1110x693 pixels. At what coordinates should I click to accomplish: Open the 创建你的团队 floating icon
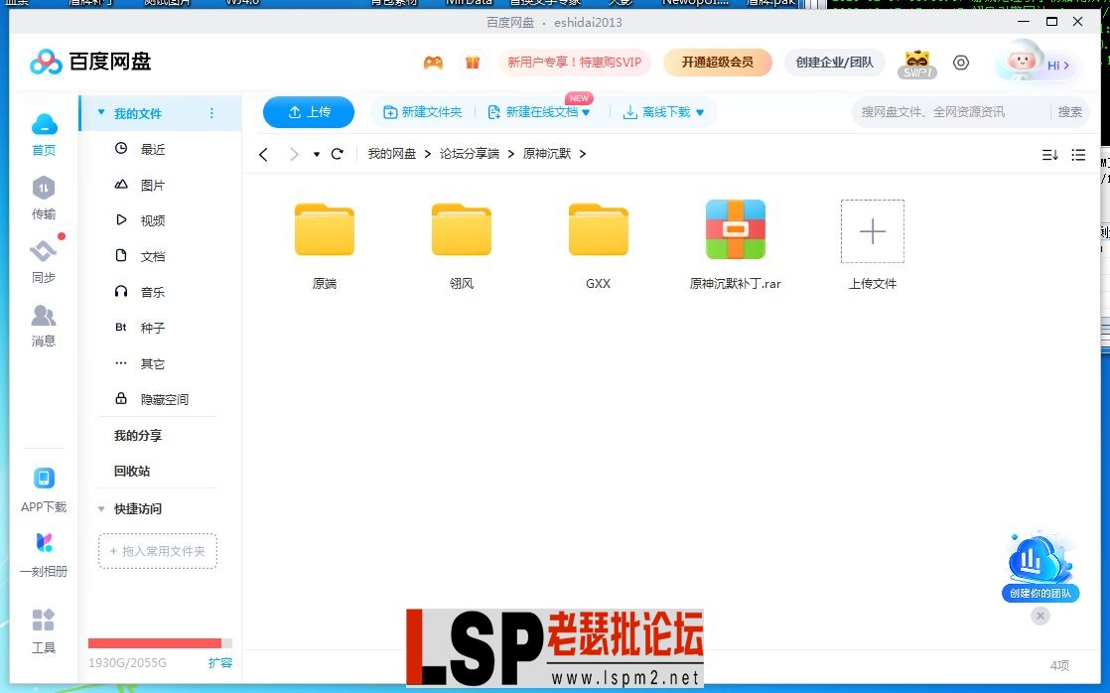1040,567
